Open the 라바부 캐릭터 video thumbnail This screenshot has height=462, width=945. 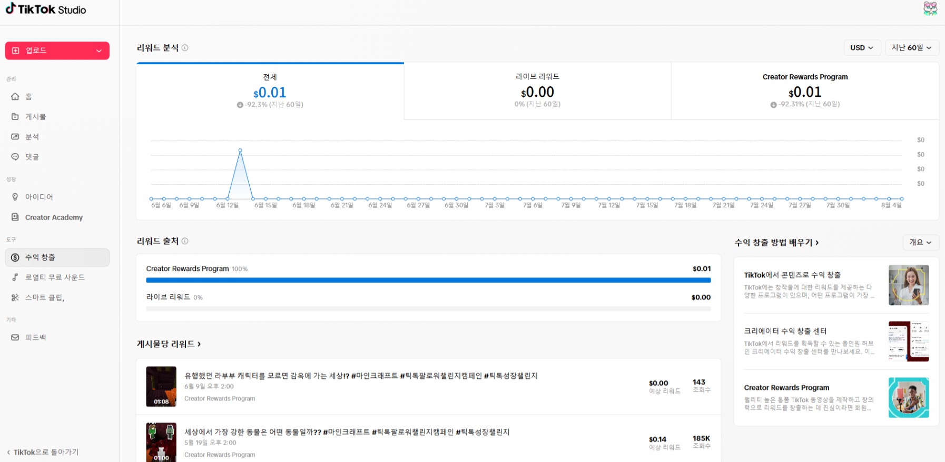(161, 387)
